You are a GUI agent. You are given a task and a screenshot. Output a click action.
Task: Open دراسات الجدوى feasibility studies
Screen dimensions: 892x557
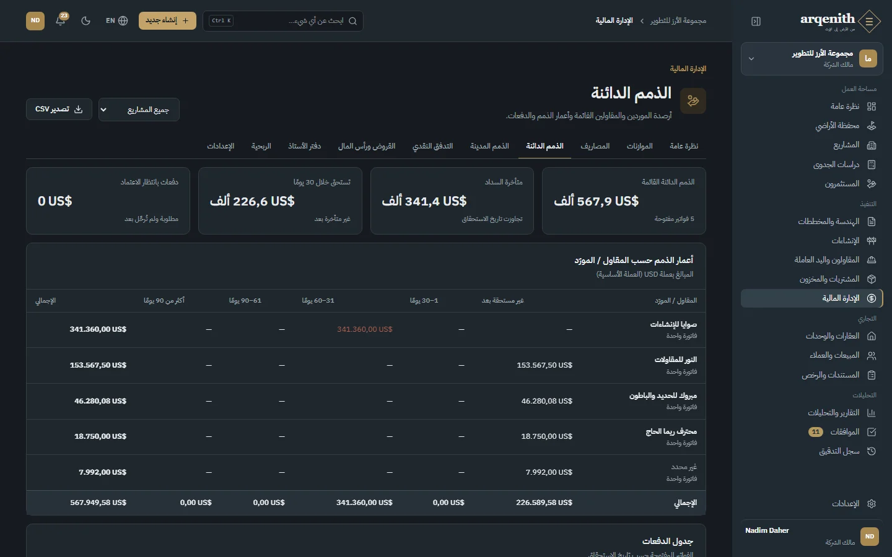[x=811, y=165]
